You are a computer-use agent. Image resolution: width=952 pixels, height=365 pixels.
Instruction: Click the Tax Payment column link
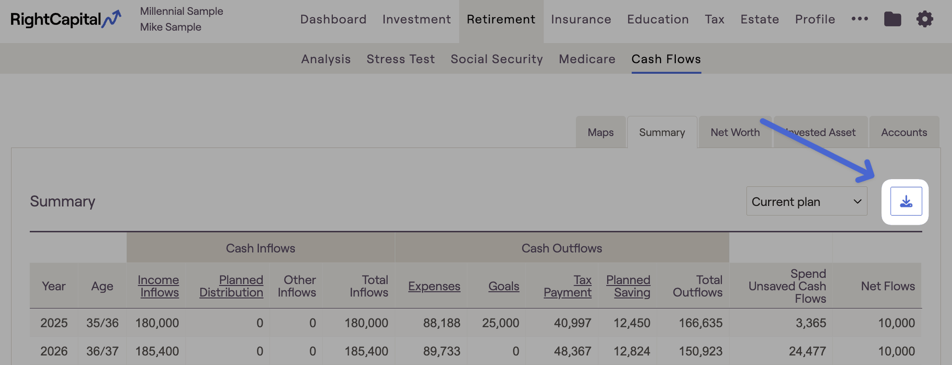[x=568, y=286]
